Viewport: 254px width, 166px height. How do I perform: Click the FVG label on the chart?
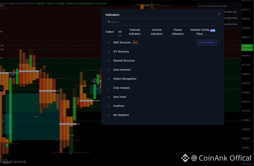[x=36, y=117]
